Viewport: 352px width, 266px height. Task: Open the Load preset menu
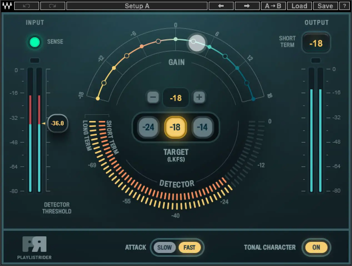(299, 6)
